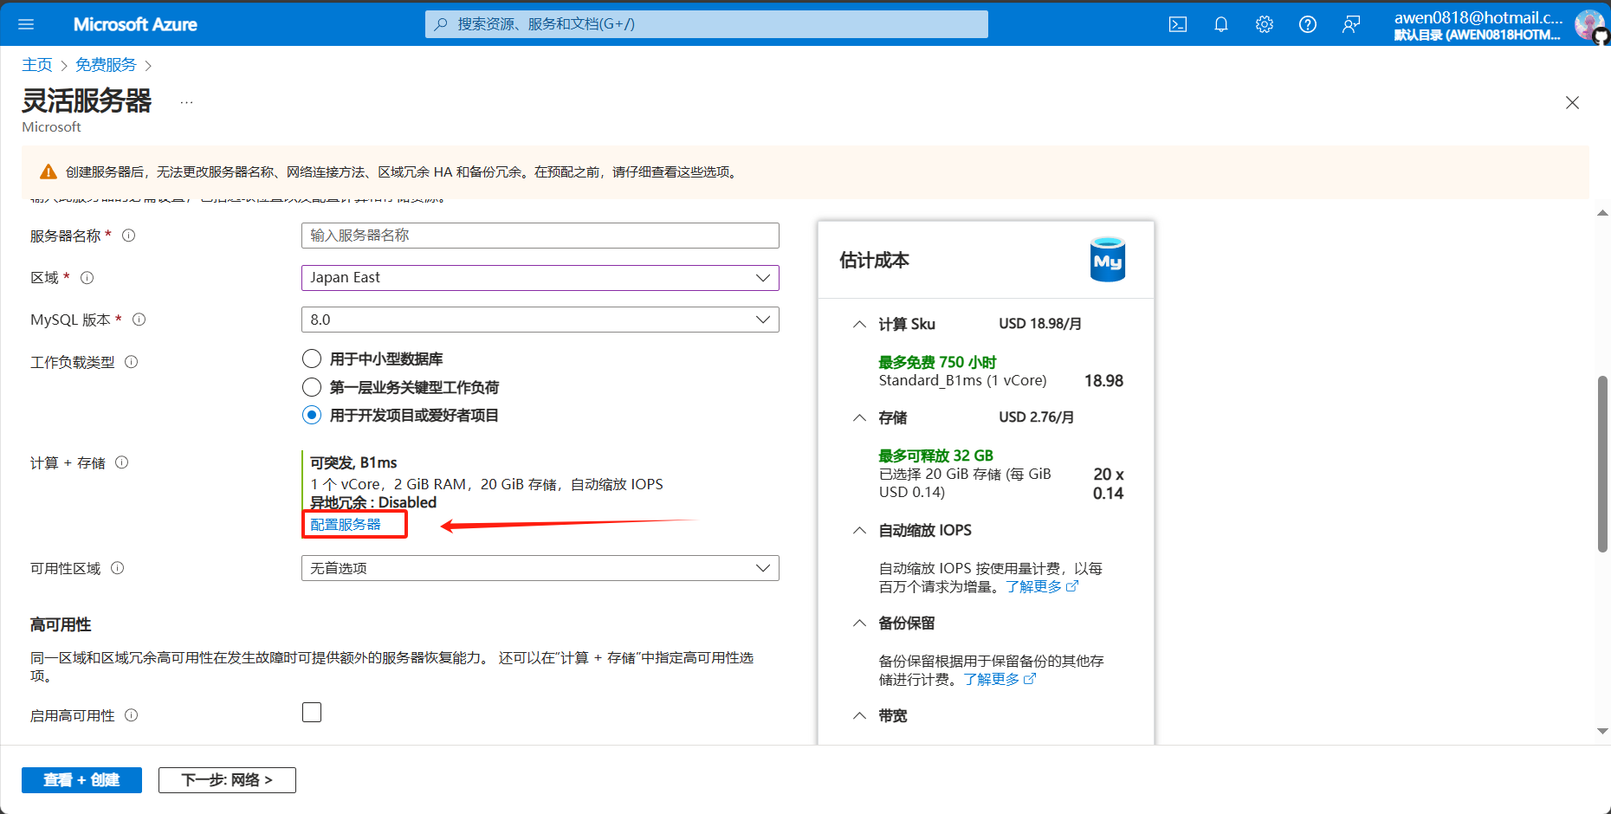Click the scrollbar down arrow
This screenshot has width=1611, height=814.
[1602, 731]
